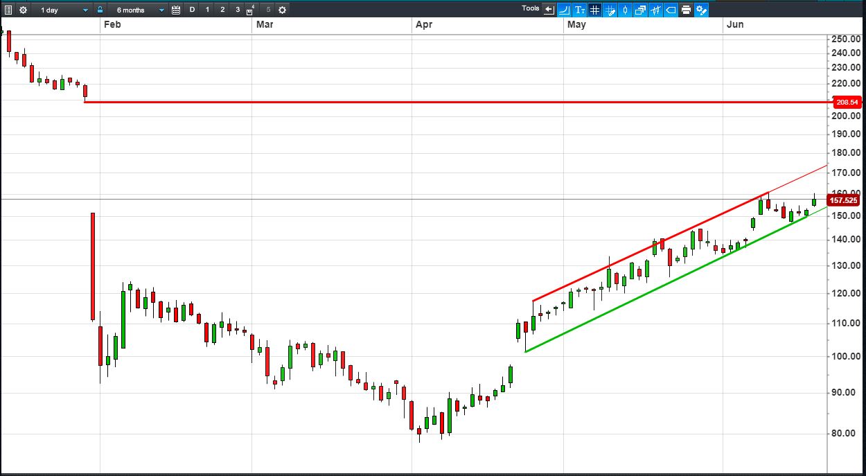Click the Mar date axis label
This screenshot has width=866, height=476.
point(264,24)
